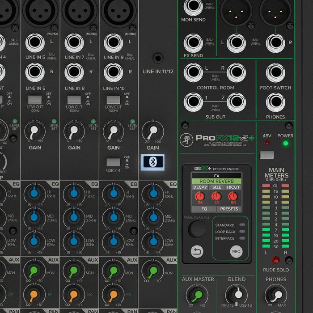Click the LINE IN 10 R jack
Viewport: 313px width, 313px height.
click(x=114, y=72)
